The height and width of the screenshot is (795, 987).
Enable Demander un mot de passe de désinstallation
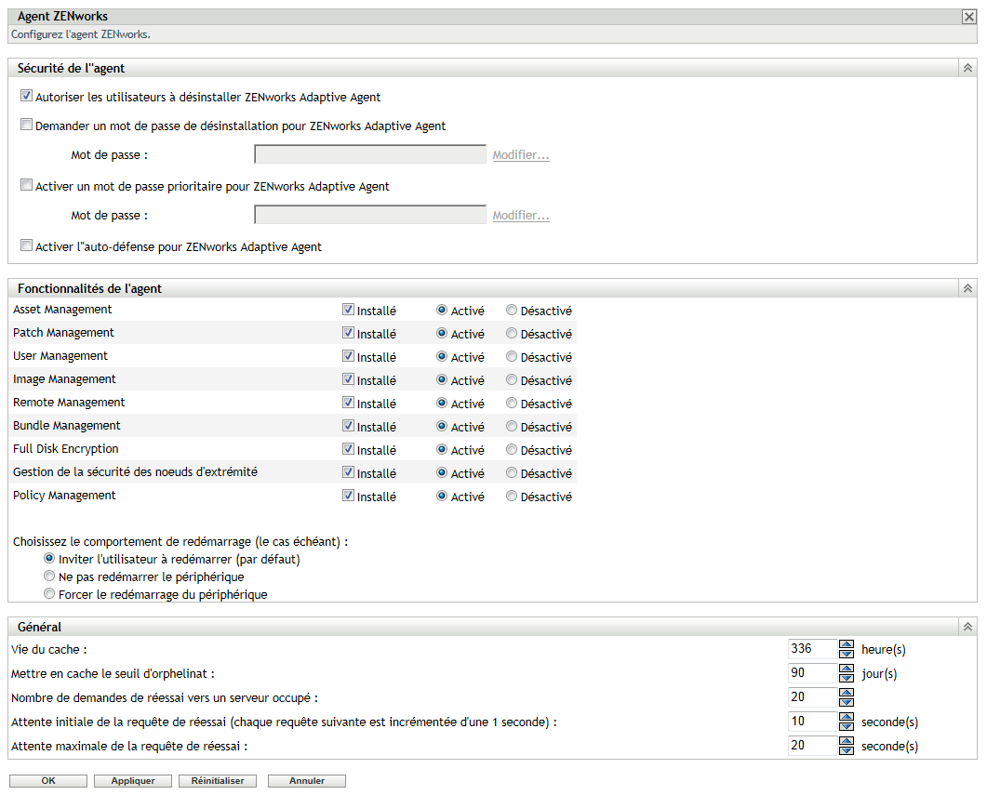point(26,125)
